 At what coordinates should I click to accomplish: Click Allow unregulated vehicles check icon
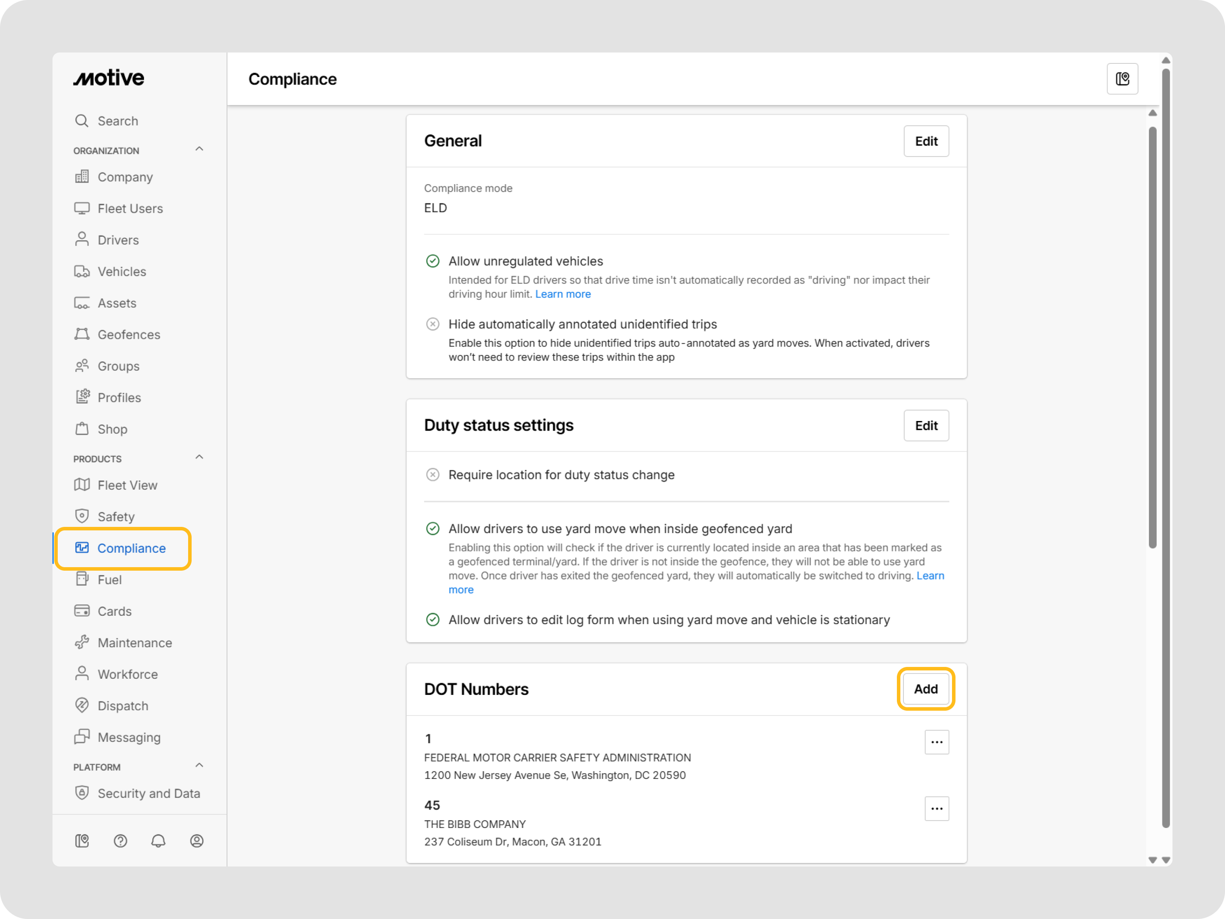tap(433, 261)
